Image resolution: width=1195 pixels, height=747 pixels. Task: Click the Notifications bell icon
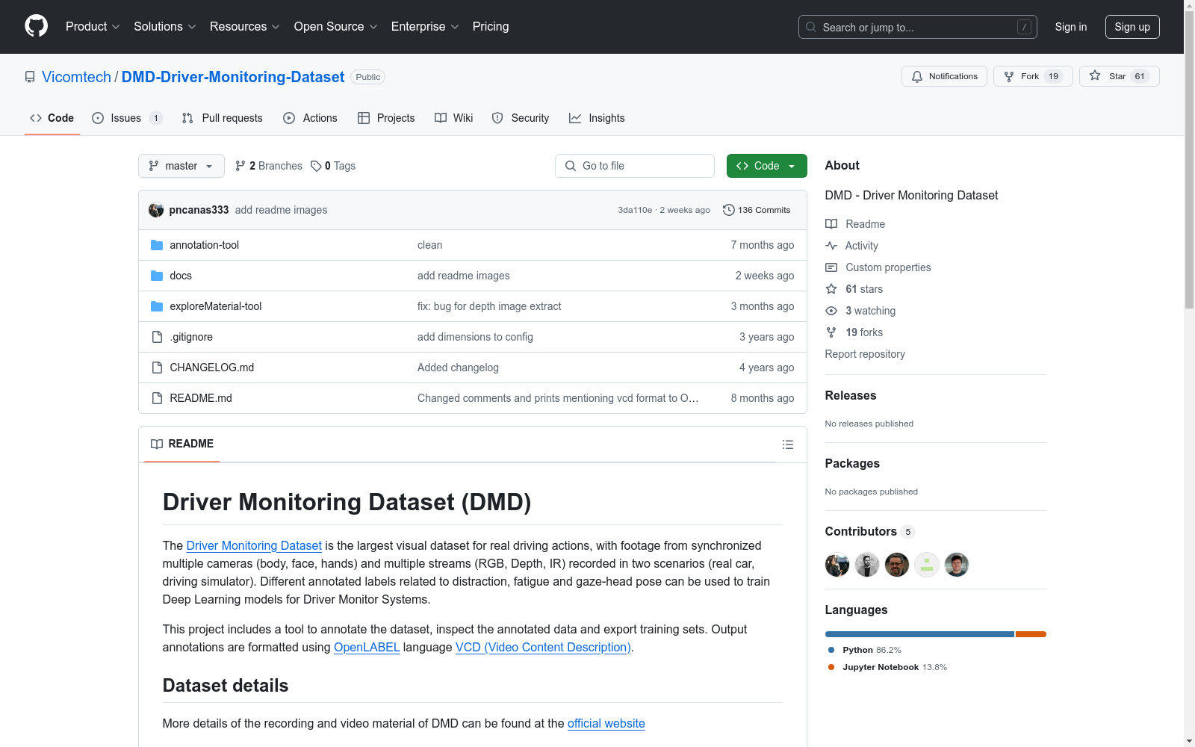coord(917,76)
